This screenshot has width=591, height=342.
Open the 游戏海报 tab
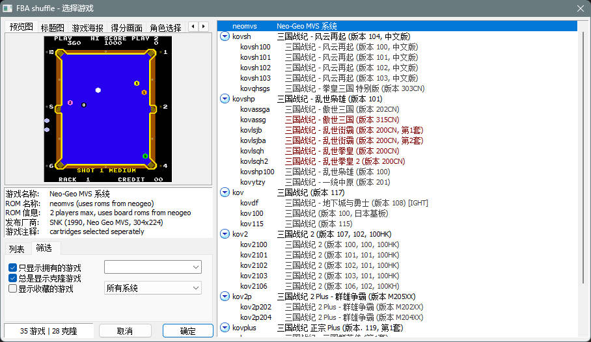click(x=87, y=28)
